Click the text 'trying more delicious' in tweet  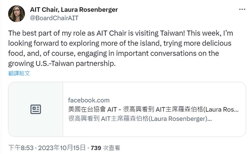[195, 43]
